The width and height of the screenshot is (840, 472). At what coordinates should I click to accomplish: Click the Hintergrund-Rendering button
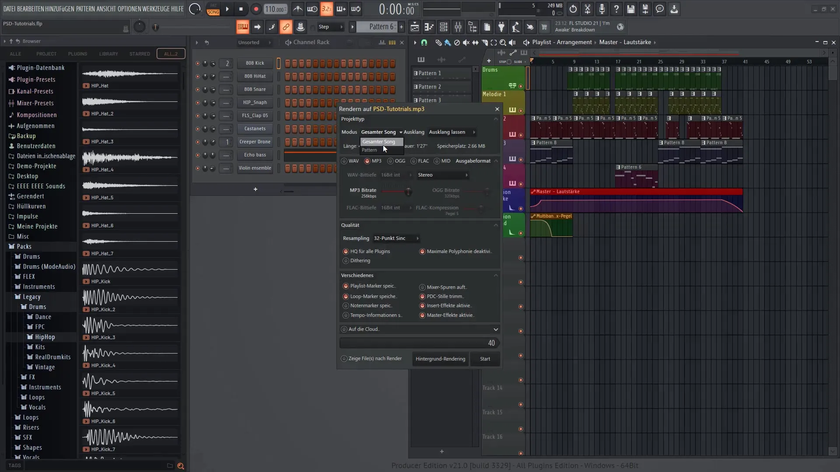[440, 359]
